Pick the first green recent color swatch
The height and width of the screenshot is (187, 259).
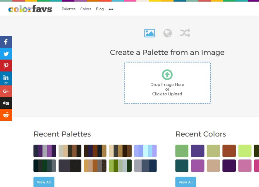tap(182, 150)
